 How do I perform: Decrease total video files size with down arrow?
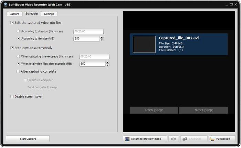click(107, 65)
